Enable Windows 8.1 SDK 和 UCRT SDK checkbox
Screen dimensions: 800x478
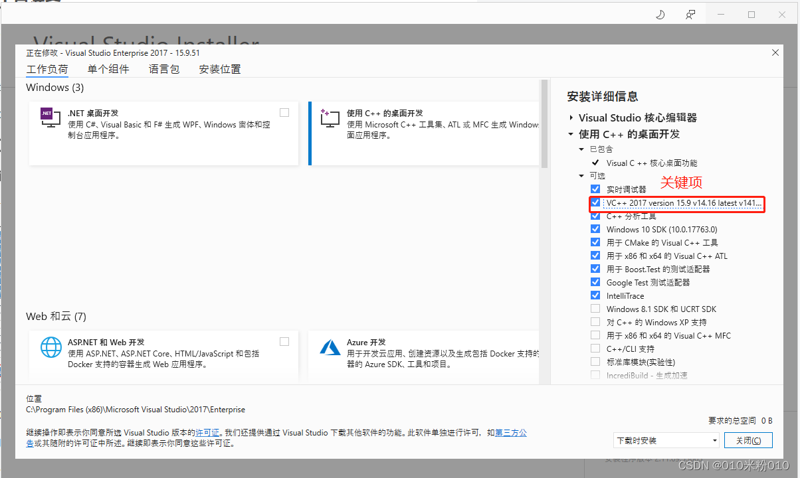(x=595, y=309)
